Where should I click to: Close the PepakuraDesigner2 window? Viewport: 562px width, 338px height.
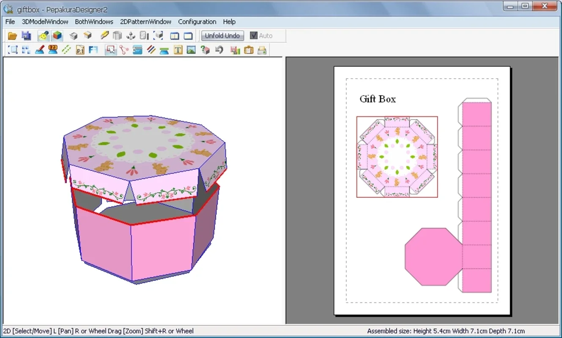pos(545,5)
